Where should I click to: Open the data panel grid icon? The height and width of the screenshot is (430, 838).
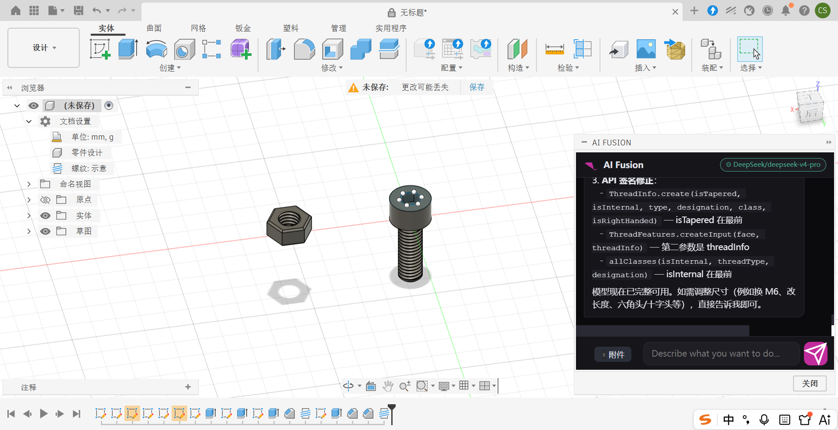(x=34, y=10)
